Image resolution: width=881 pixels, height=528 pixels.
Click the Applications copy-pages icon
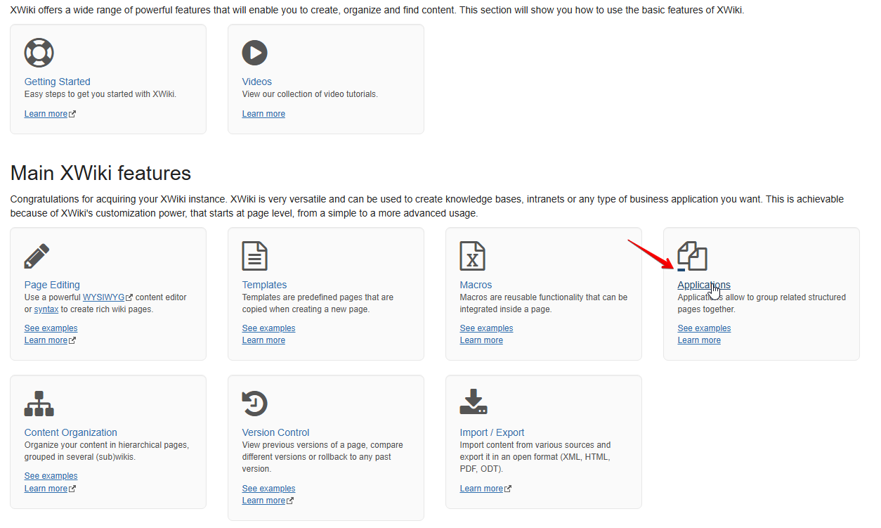(x=692, y=256)
